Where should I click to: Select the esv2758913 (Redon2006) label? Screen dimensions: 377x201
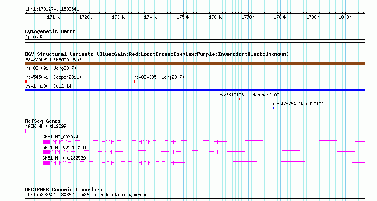tap(53, 59)
